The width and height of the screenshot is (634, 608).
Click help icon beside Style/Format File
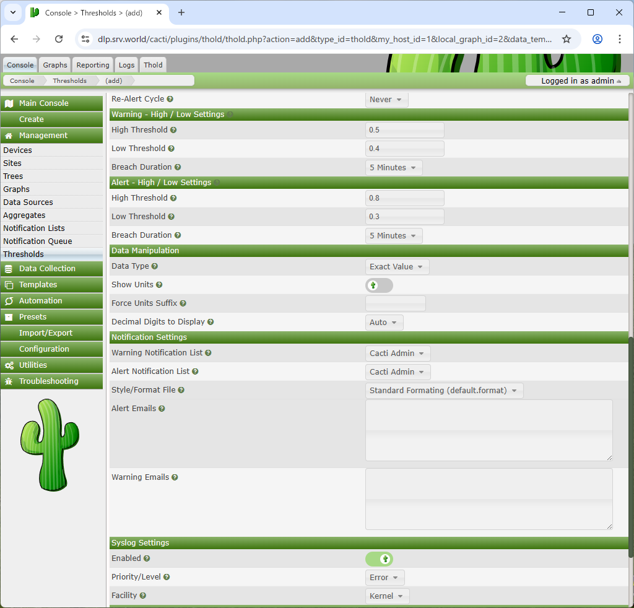point(181,390)
